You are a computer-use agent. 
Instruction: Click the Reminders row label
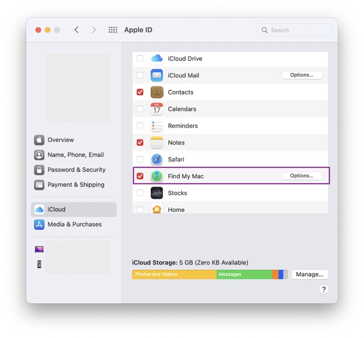[x=183, y=126]
